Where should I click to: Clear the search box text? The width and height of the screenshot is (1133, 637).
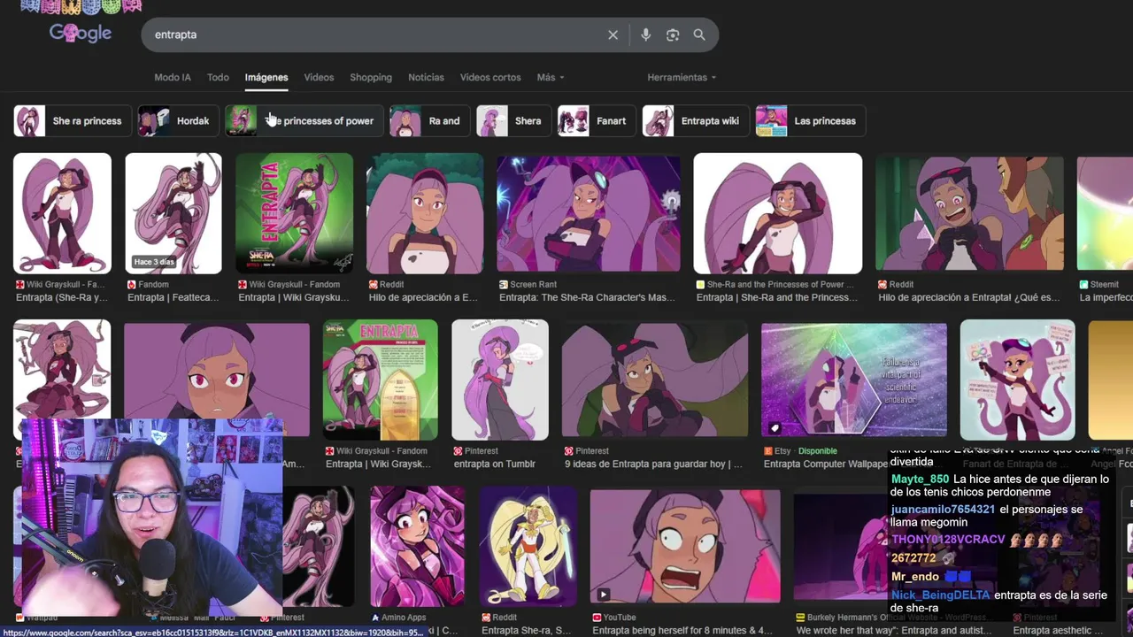click(613, 35)
